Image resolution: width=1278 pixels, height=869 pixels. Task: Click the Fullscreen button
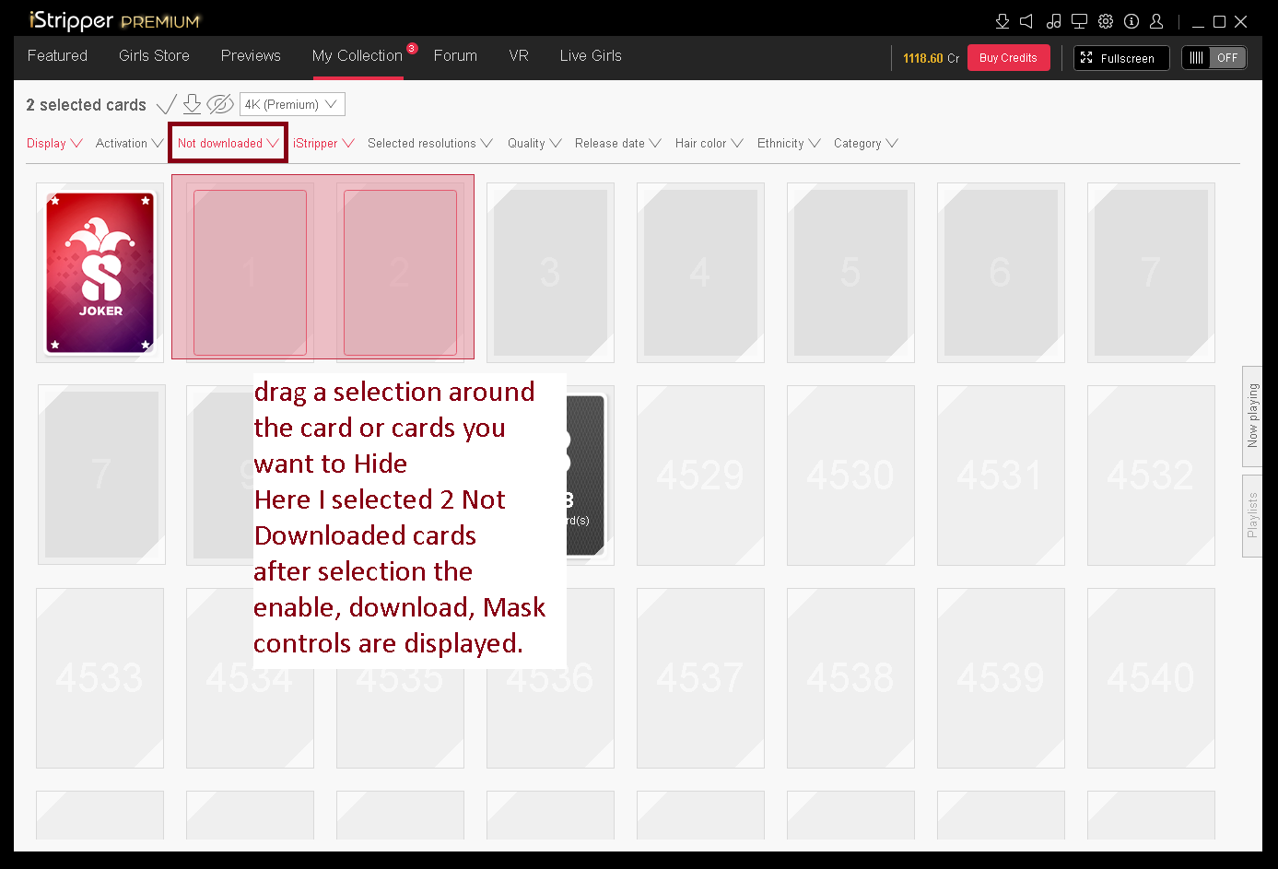click(1120, 58)
